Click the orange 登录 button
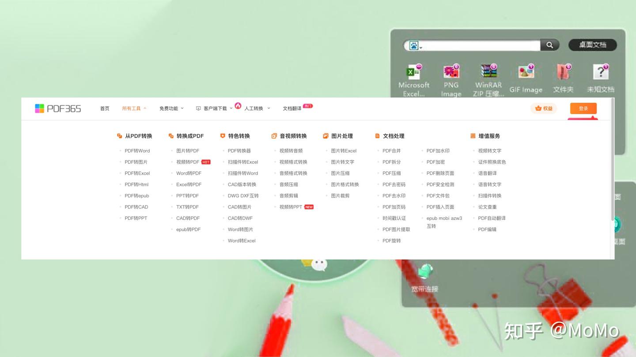636x357 pixels. (x=583, y=108)
